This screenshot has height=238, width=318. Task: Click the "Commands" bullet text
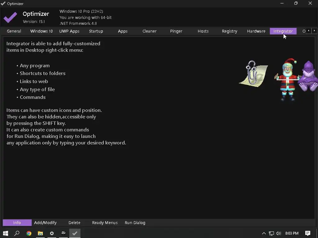click(33, 97)
